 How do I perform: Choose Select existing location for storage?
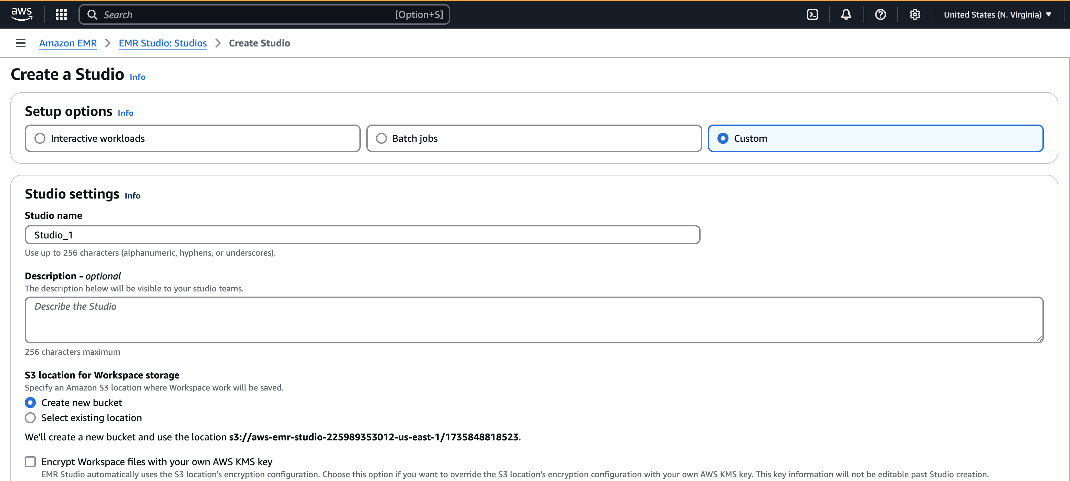point(30,418)
